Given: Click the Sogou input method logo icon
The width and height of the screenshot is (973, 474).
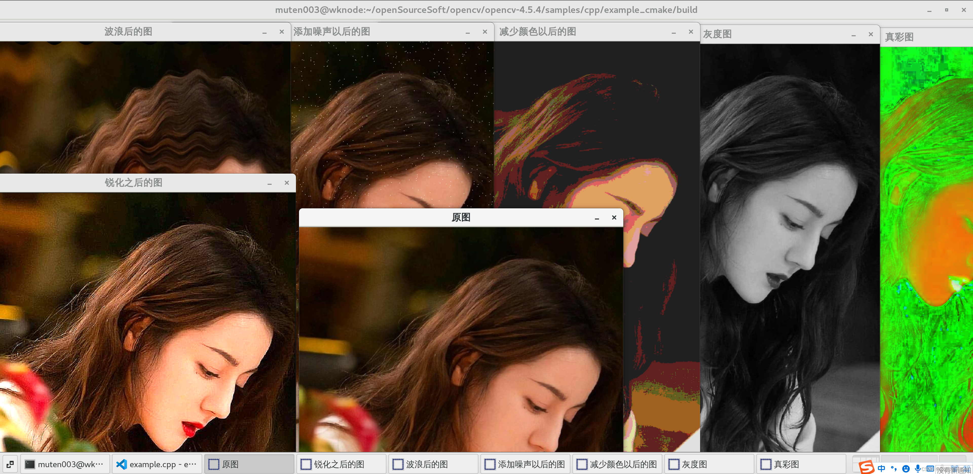Looking at the screenshot, I should tap(867, 467).
